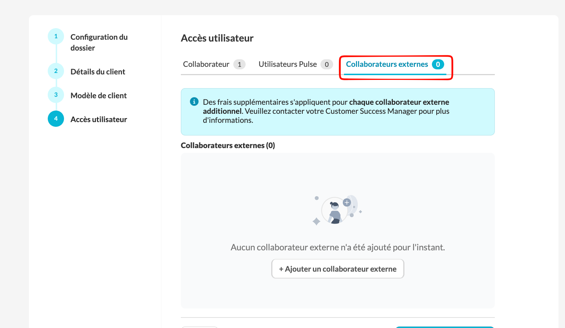This screenshot has width=565, height=328.
Task: Click the info icon in the blue banner
Action: pos(194,102)
